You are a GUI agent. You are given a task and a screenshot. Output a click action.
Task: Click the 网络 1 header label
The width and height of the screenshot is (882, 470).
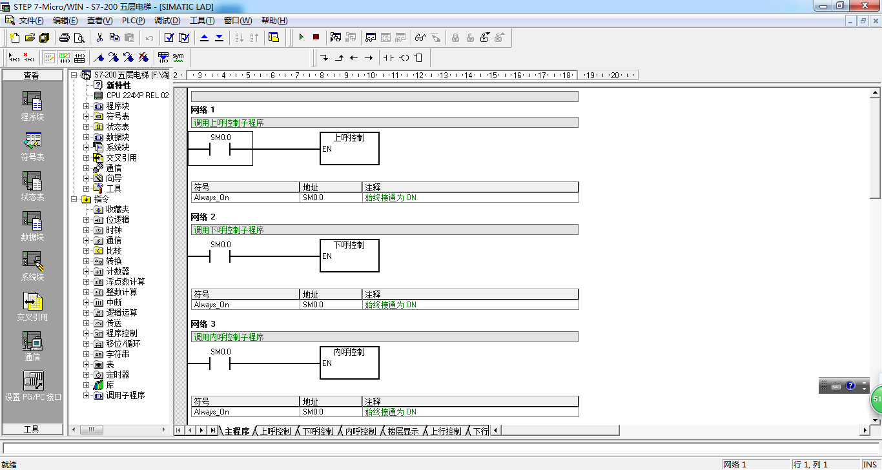pos(203,110)
